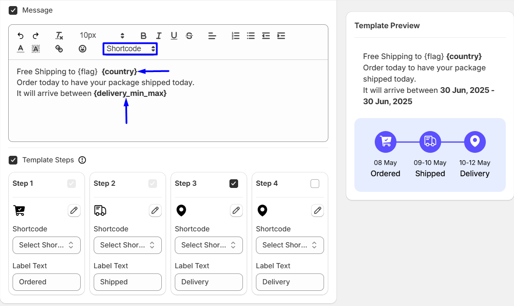This screenshot has width=514, height=306.
Task: Disable the Step 3 checkbox
Action: (233, 183)
